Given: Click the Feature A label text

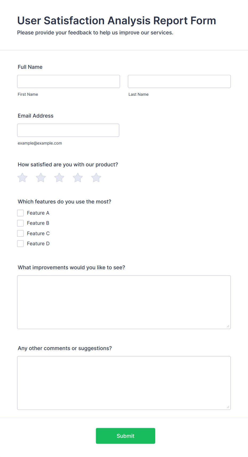Looking at the screenshot, I should tap(38, 213).
